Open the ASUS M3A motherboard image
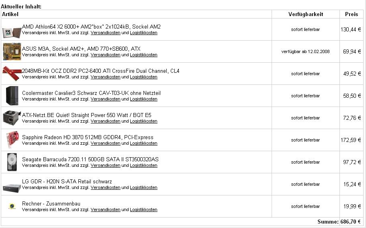 tap(12, 51)
